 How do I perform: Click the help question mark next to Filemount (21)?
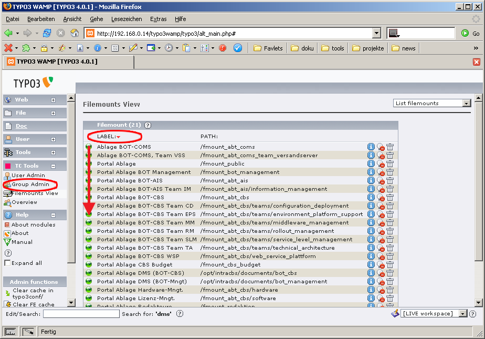148,125
